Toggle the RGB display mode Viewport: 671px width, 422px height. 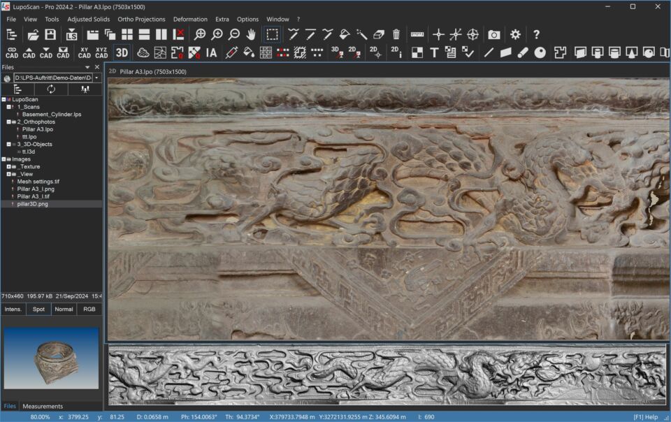(89, 309)
